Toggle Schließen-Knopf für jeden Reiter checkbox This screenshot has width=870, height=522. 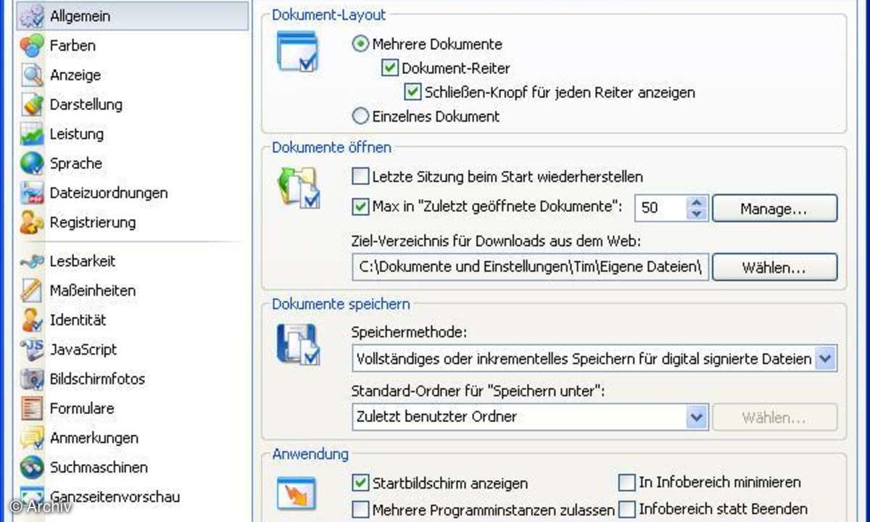coord(413,92)
